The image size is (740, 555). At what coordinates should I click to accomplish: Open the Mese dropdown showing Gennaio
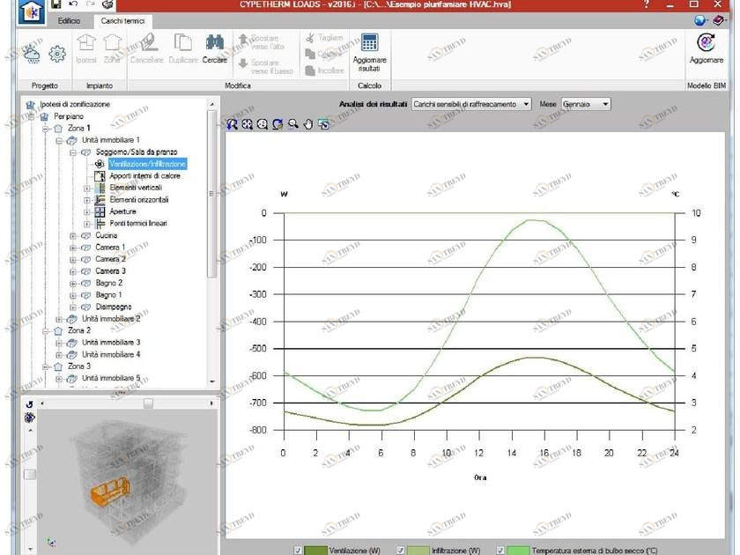click(586, 104)
